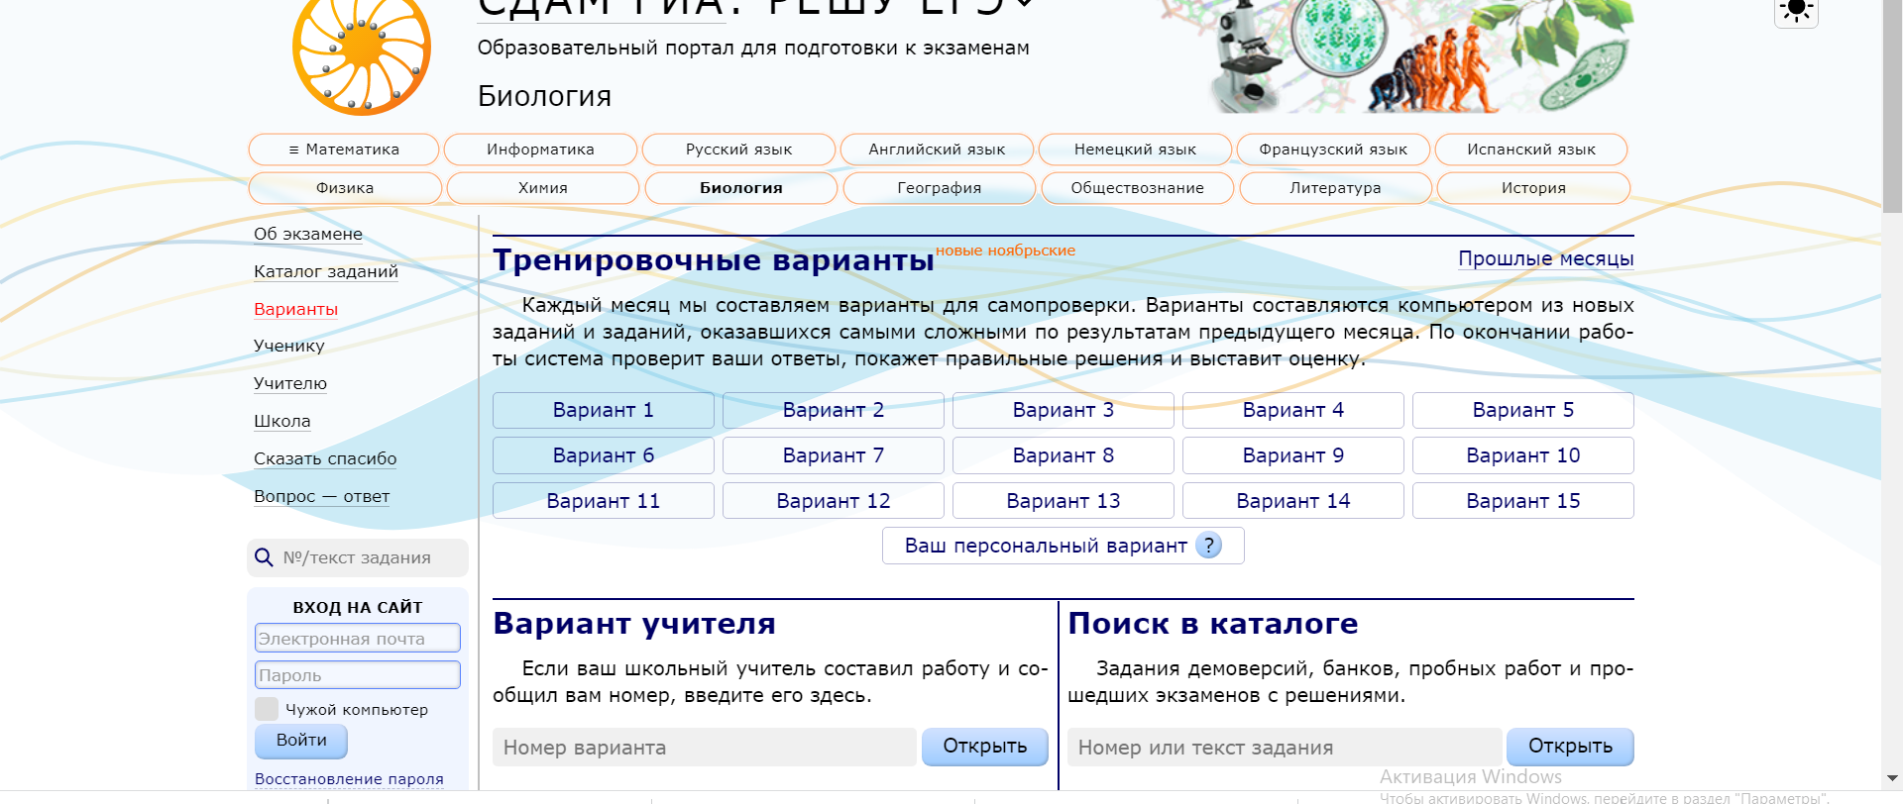Click the scrollbar down arrow
The width and height of the screenshot is (1903, 804).
[x=1892, y=778]
